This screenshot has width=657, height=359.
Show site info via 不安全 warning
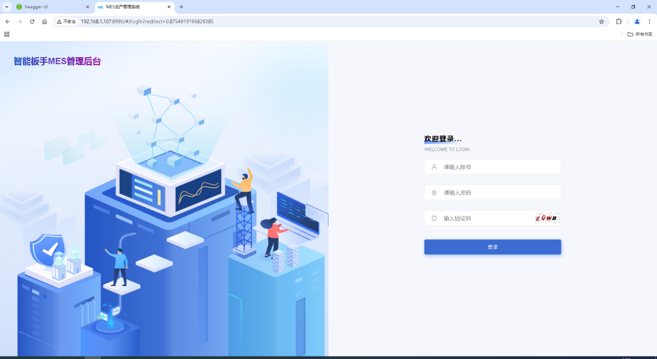66,21
